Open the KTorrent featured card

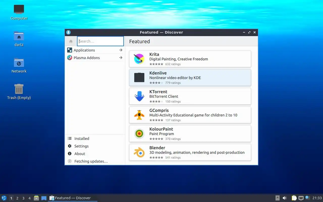tap(190, 96)
